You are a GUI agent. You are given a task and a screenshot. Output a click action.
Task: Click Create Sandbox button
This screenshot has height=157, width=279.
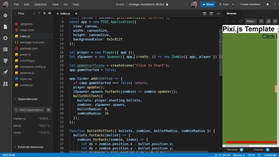coord(250,4)
